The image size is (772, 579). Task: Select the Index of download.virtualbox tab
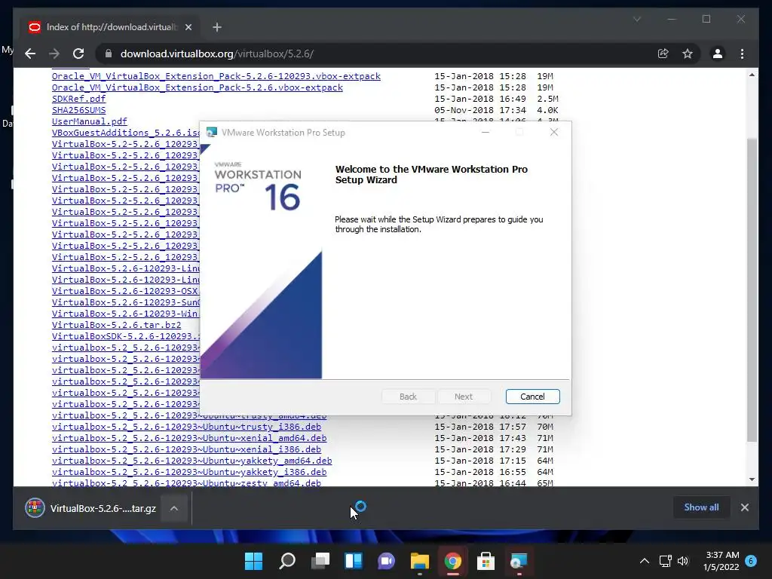click(111, 27)
